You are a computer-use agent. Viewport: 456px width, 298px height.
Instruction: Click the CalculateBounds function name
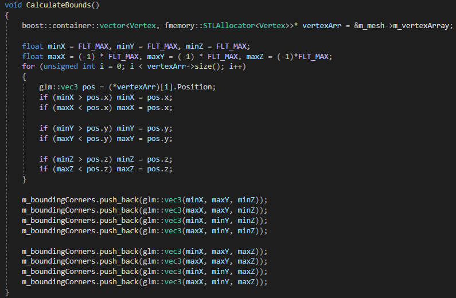(59, 5)
